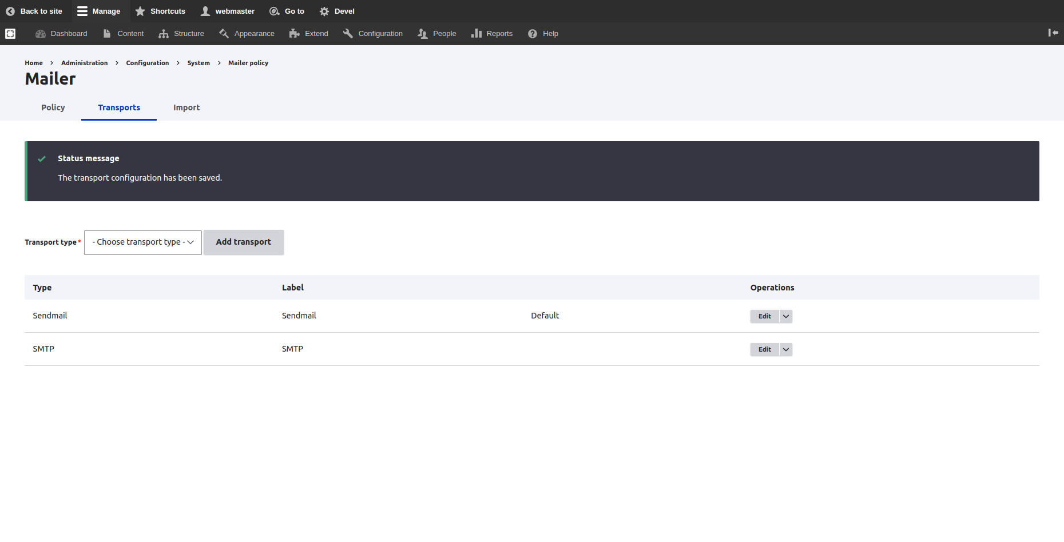Expand SMTP row operations dropdown arrow
This screenshot has height=542, width=1064.
click(786, 349)
